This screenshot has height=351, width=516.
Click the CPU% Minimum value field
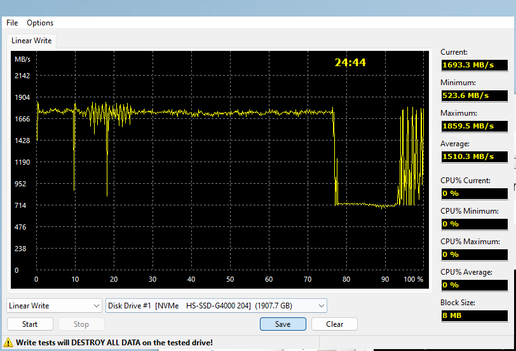[474, 224]
